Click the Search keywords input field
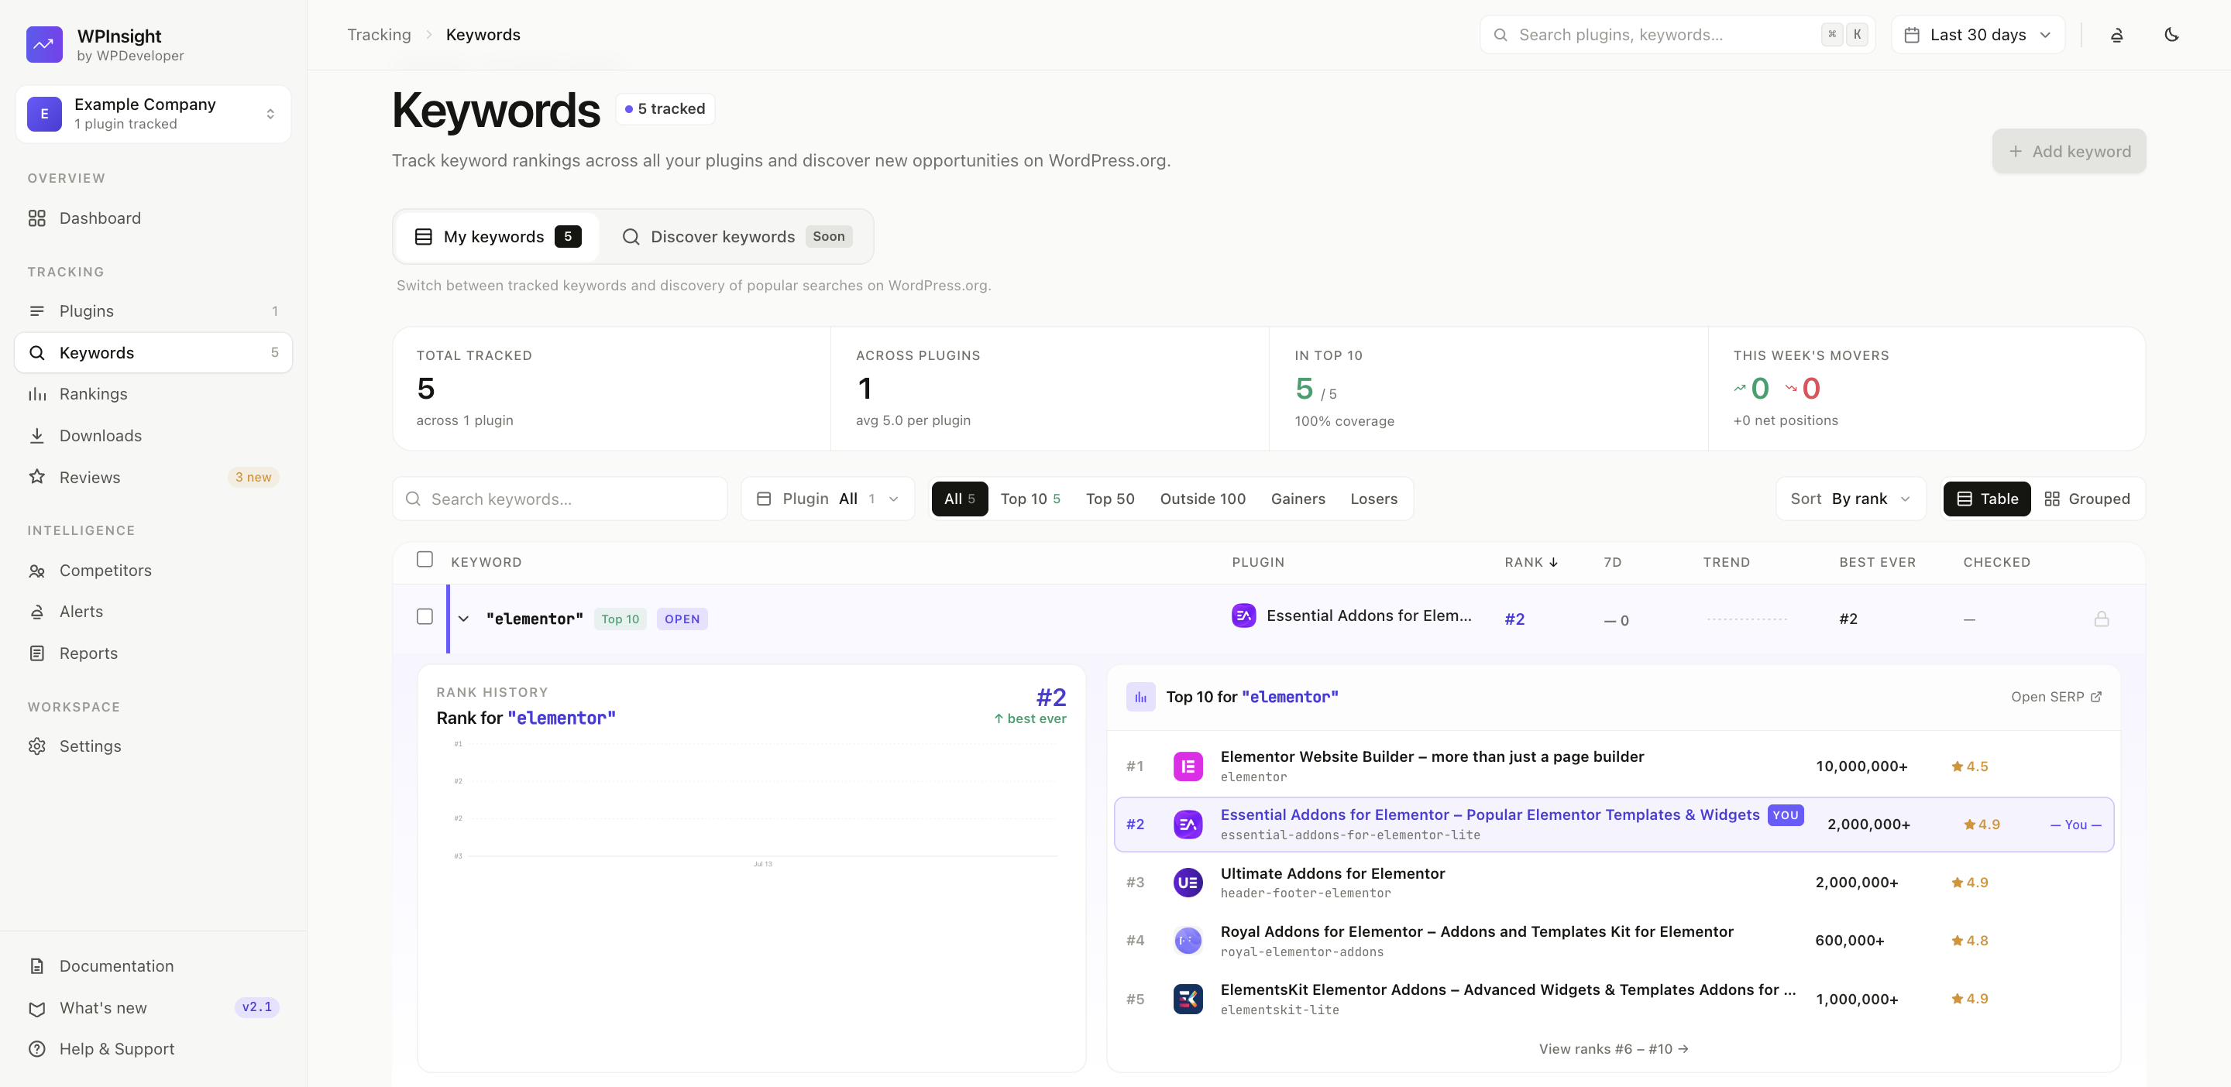This screenshot has height=1087, width=2231. coord(560,499)
